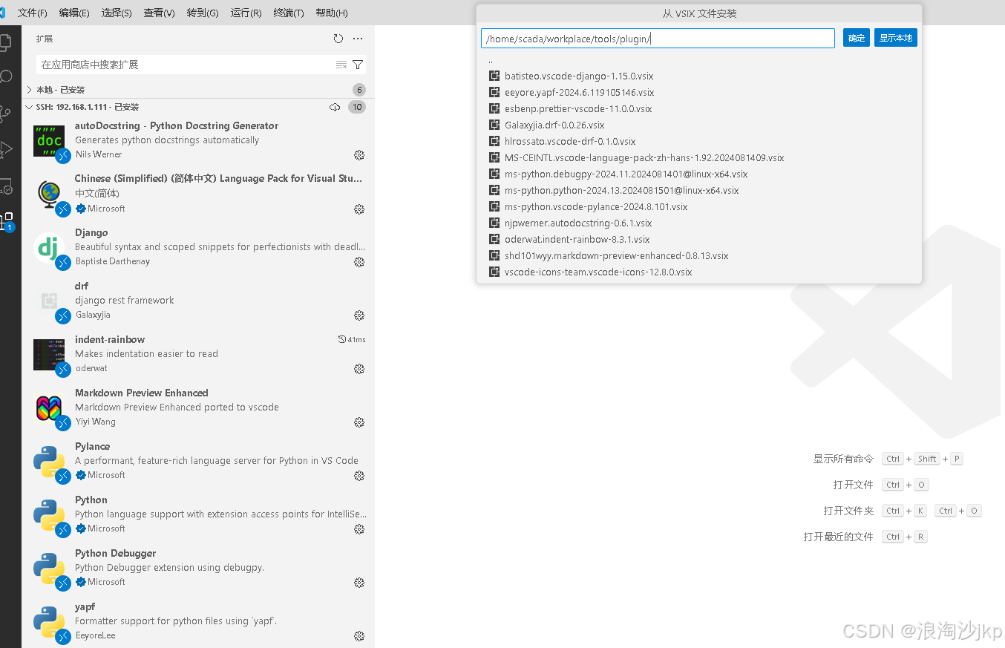Open manage gear for indent-rainbow extension
This screenshot has width=1005, height=648.
359,369
